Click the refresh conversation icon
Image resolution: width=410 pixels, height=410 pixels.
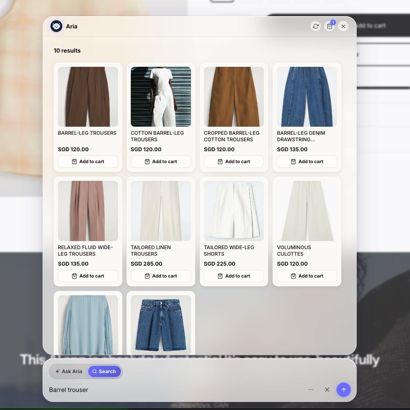[316, 26]
